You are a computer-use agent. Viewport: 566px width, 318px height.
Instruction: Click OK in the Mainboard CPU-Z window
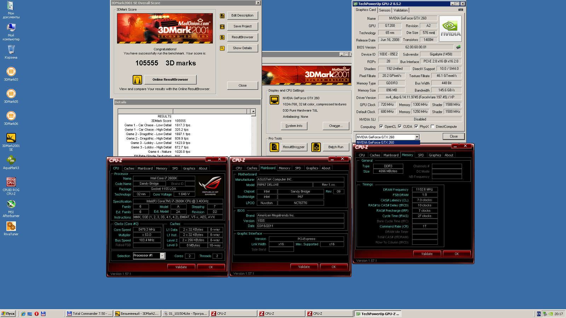coord(334,267)
